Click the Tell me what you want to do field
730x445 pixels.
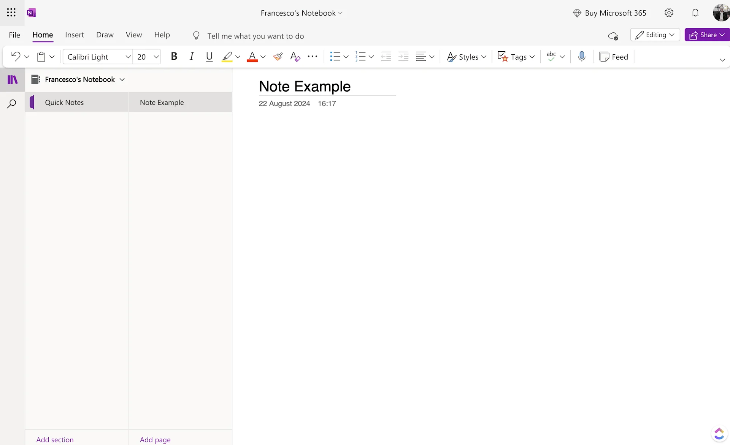[256, 36]
